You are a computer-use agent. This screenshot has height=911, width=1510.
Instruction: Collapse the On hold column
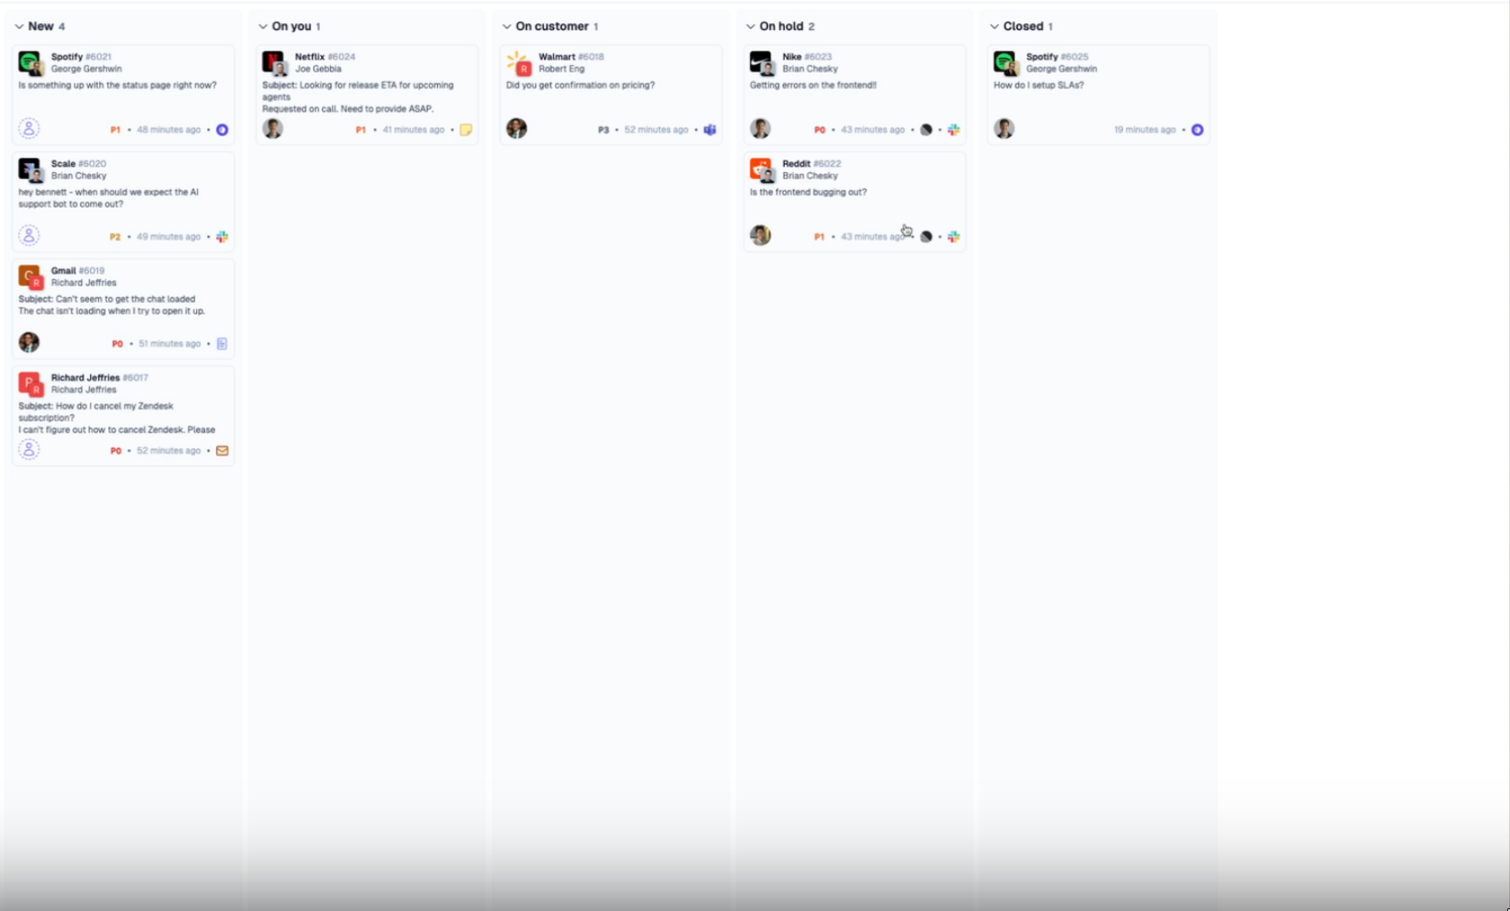point(750,27)
